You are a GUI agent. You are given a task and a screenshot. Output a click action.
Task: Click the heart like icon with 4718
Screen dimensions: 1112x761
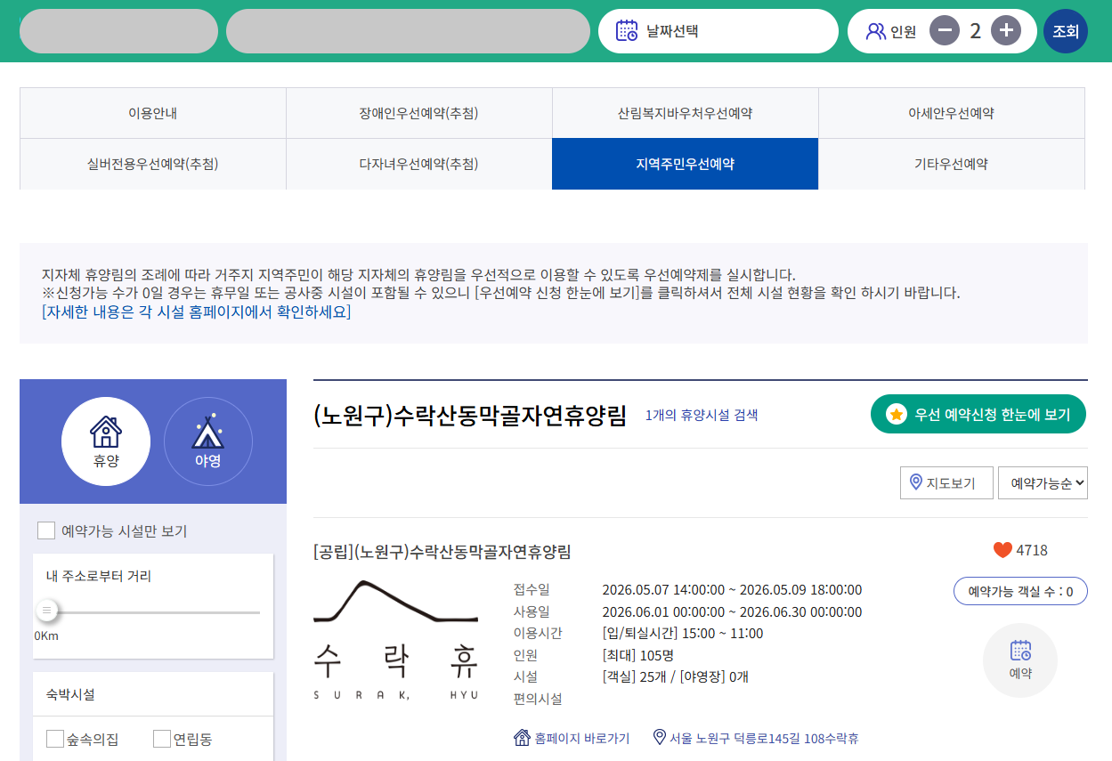1002,550
